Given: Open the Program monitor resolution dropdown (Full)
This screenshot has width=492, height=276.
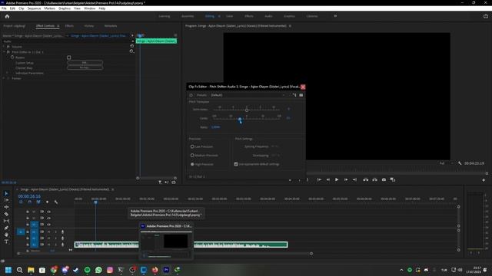Looking at the screenshot, I should click(x=446, y=163).
